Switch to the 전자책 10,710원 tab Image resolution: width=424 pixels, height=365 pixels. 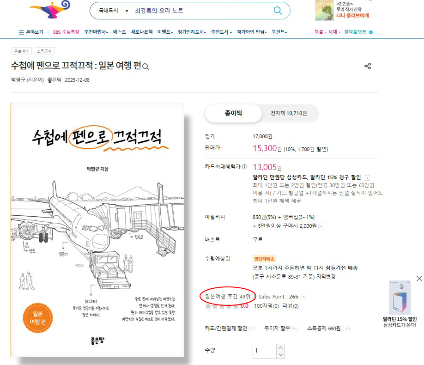(288, 113)
